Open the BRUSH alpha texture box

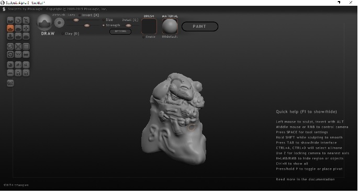click(x=149, y=26)
